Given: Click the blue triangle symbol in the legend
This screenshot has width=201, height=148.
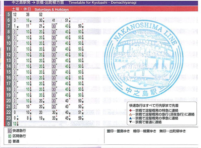Looking at the screenshot, I should tap(130, 118).
